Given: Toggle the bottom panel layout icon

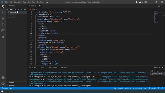Looking at the screenshot, I should [x=140, y=2].
